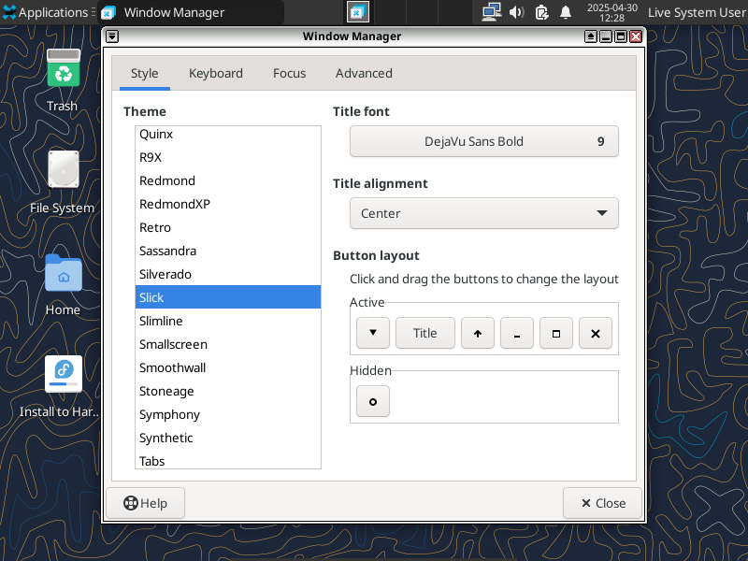This screenshot has height=561, width=748.
Task: Switch to the Focus tab
Action: [289, 74]
